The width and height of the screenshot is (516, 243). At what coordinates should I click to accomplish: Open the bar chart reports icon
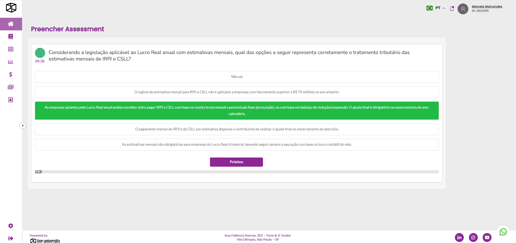pyautogui.click(x=11, y=62)
